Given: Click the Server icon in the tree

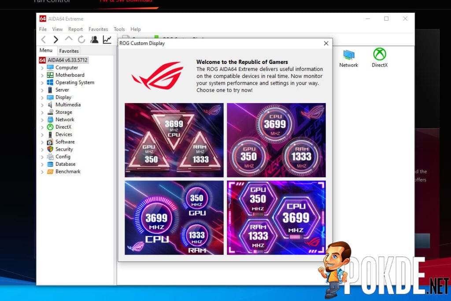Looking at the screenshot, I should [50, 90].
